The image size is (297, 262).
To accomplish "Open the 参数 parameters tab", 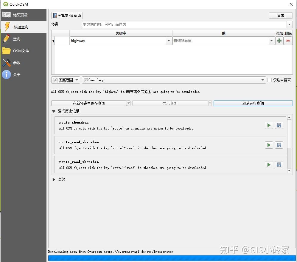I will click(24, 63).
